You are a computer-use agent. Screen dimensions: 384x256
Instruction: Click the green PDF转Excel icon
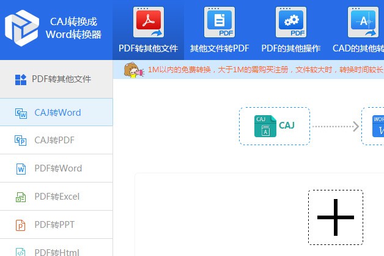pyautogui.click(x=21, y=197)
